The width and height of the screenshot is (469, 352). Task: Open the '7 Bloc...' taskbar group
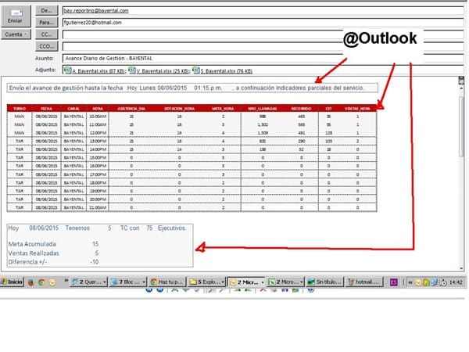coord(127,282)
